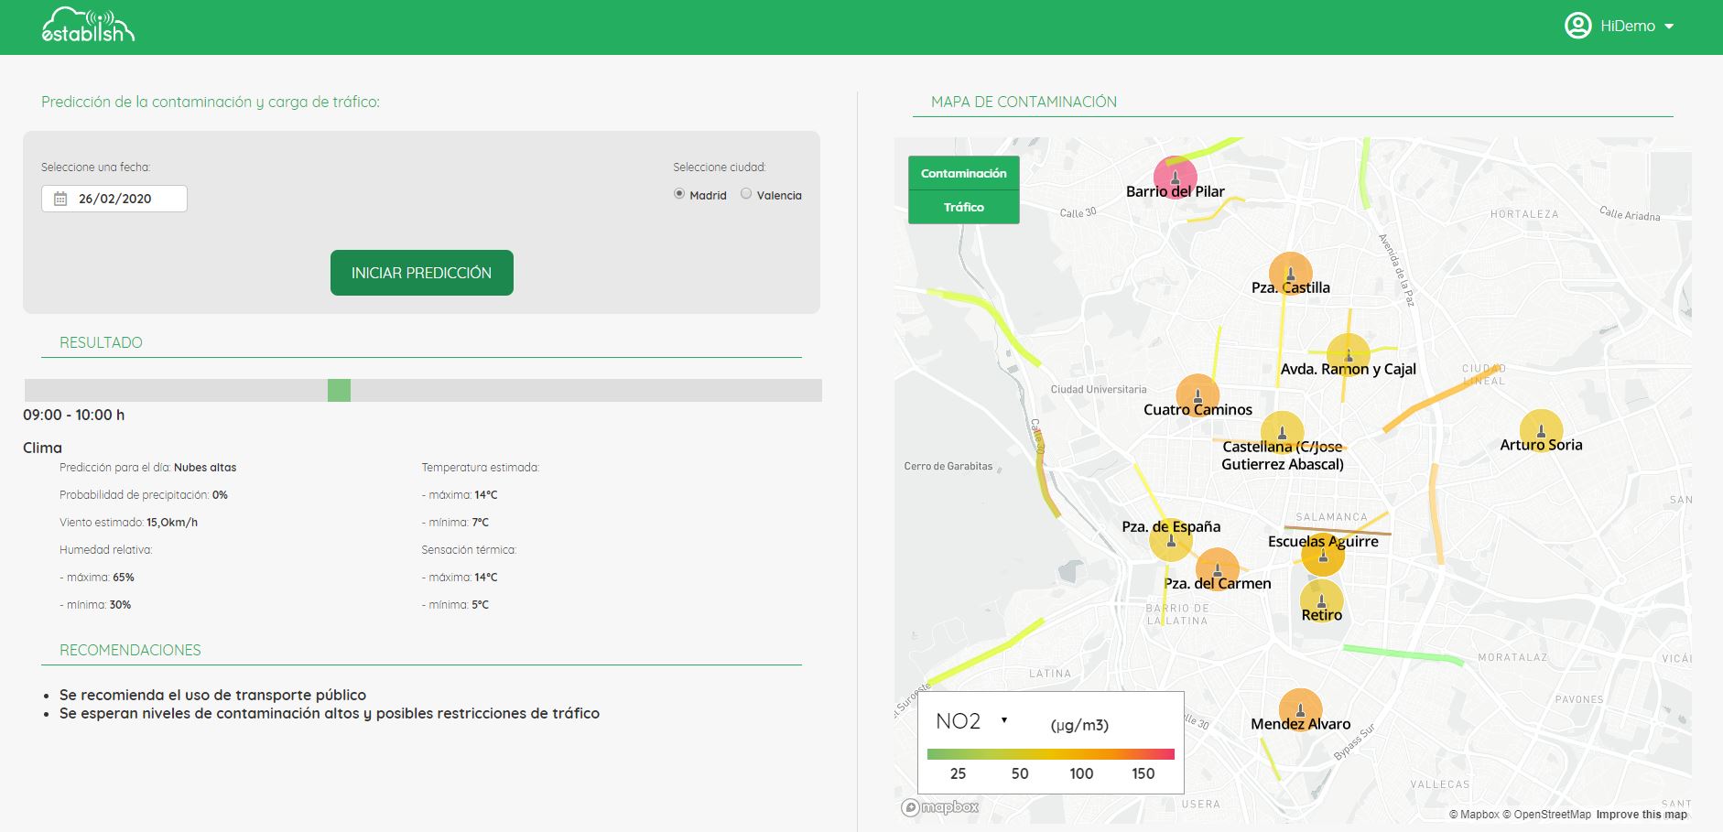The width and height of the screenshot is (1723, 832).
Task: Click the Humedad relativa máxima 65% value
Action: coord(124,578)
